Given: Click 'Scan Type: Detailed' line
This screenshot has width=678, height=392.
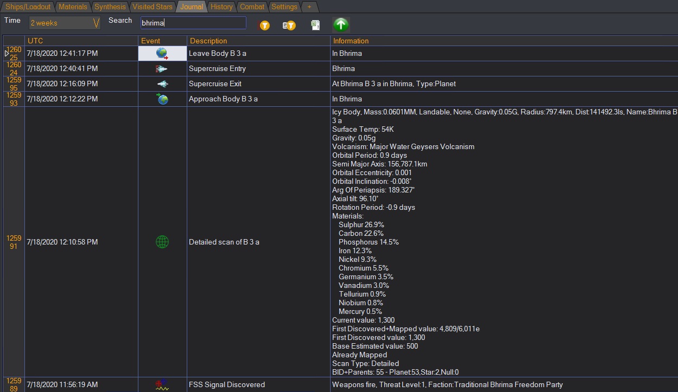Looking at the screenshot, I should 365,364.
